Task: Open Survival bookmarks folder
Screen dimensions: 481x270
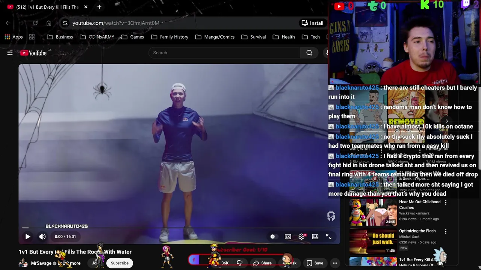Action: coord(254,37)
